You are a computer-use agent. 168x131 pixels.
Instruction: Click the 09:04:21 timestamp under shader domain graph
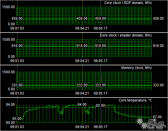pos(82,61)
